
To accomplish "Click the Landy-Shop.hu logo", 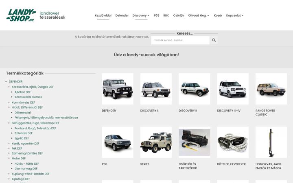I will click(x=21, y=15).
